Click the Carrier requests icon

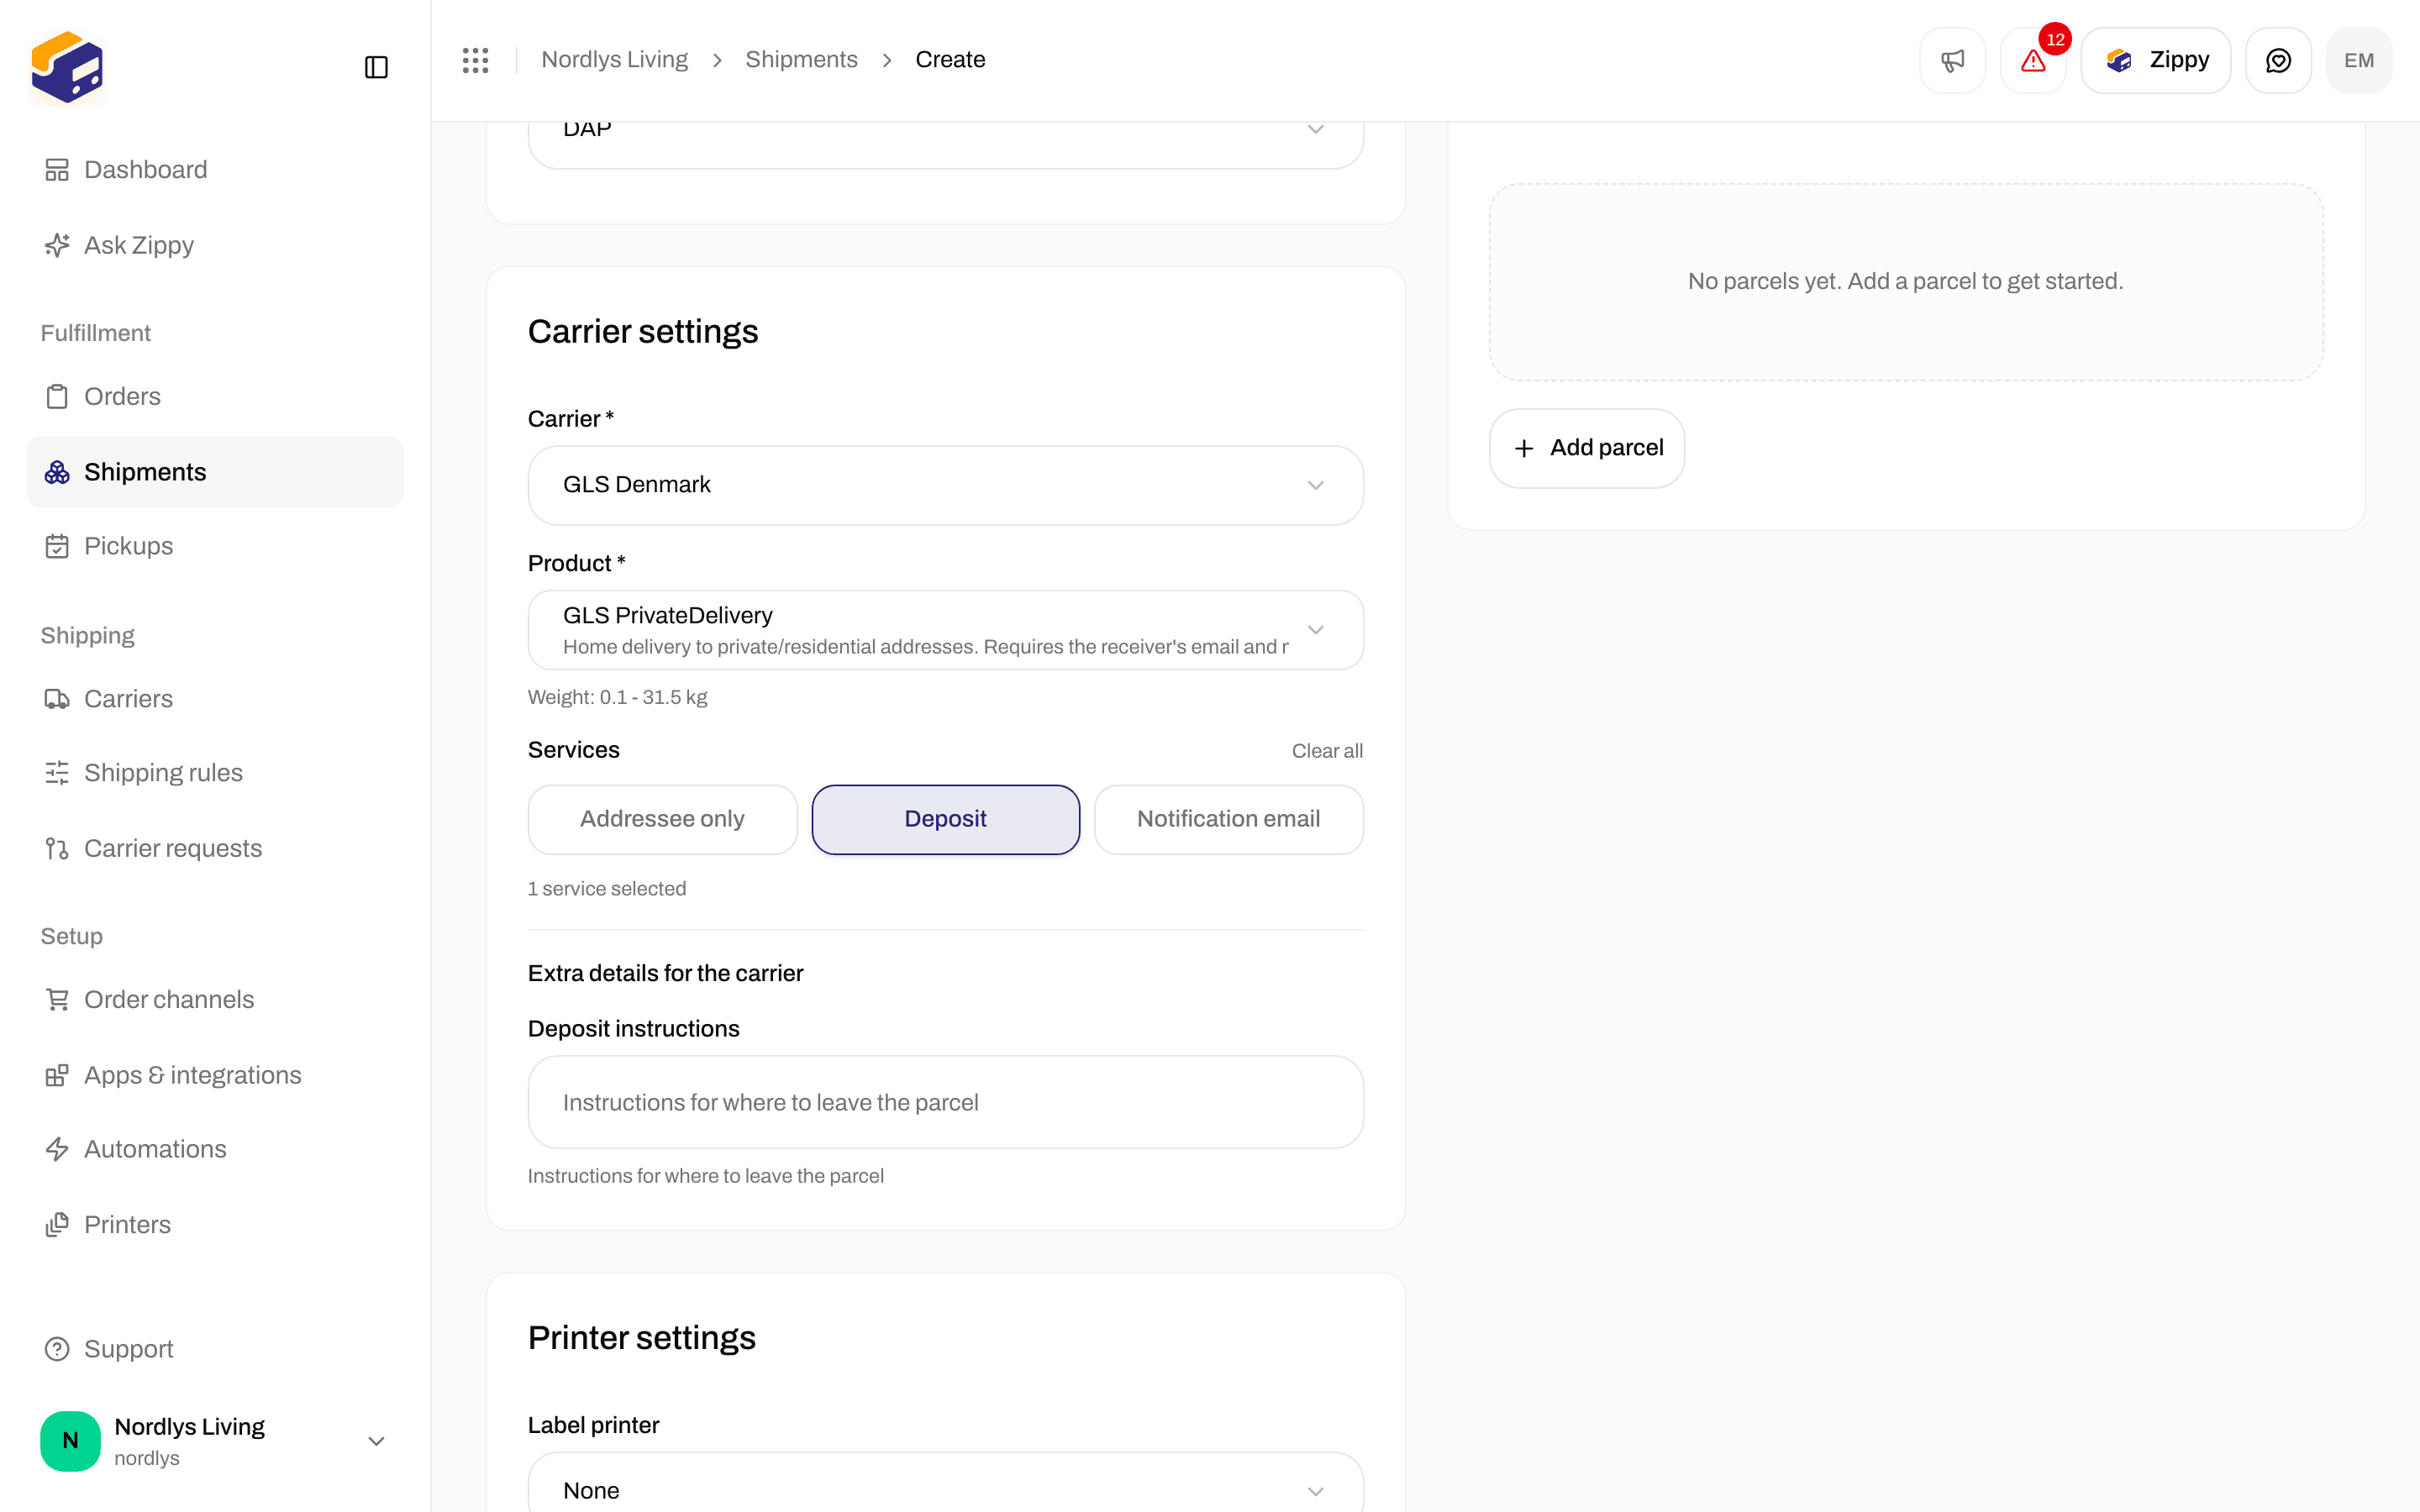pos(57,849)
